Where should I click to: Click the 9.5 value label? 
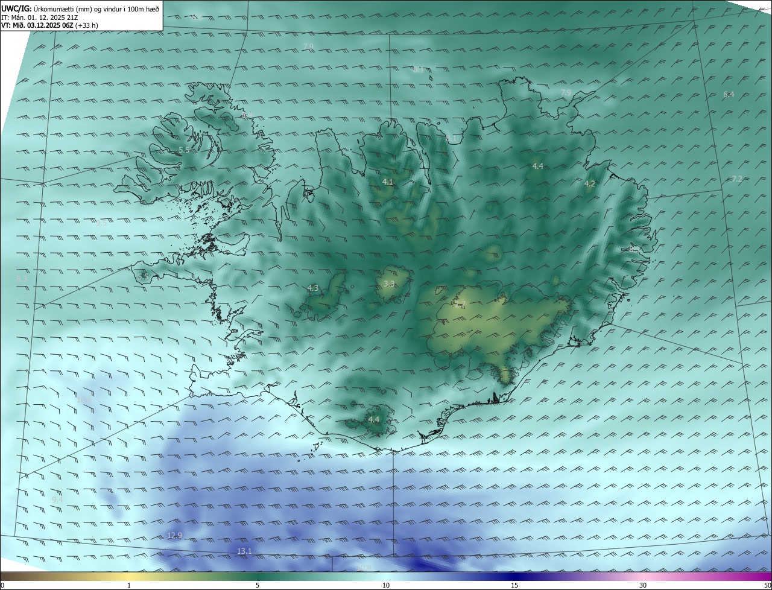102,223
